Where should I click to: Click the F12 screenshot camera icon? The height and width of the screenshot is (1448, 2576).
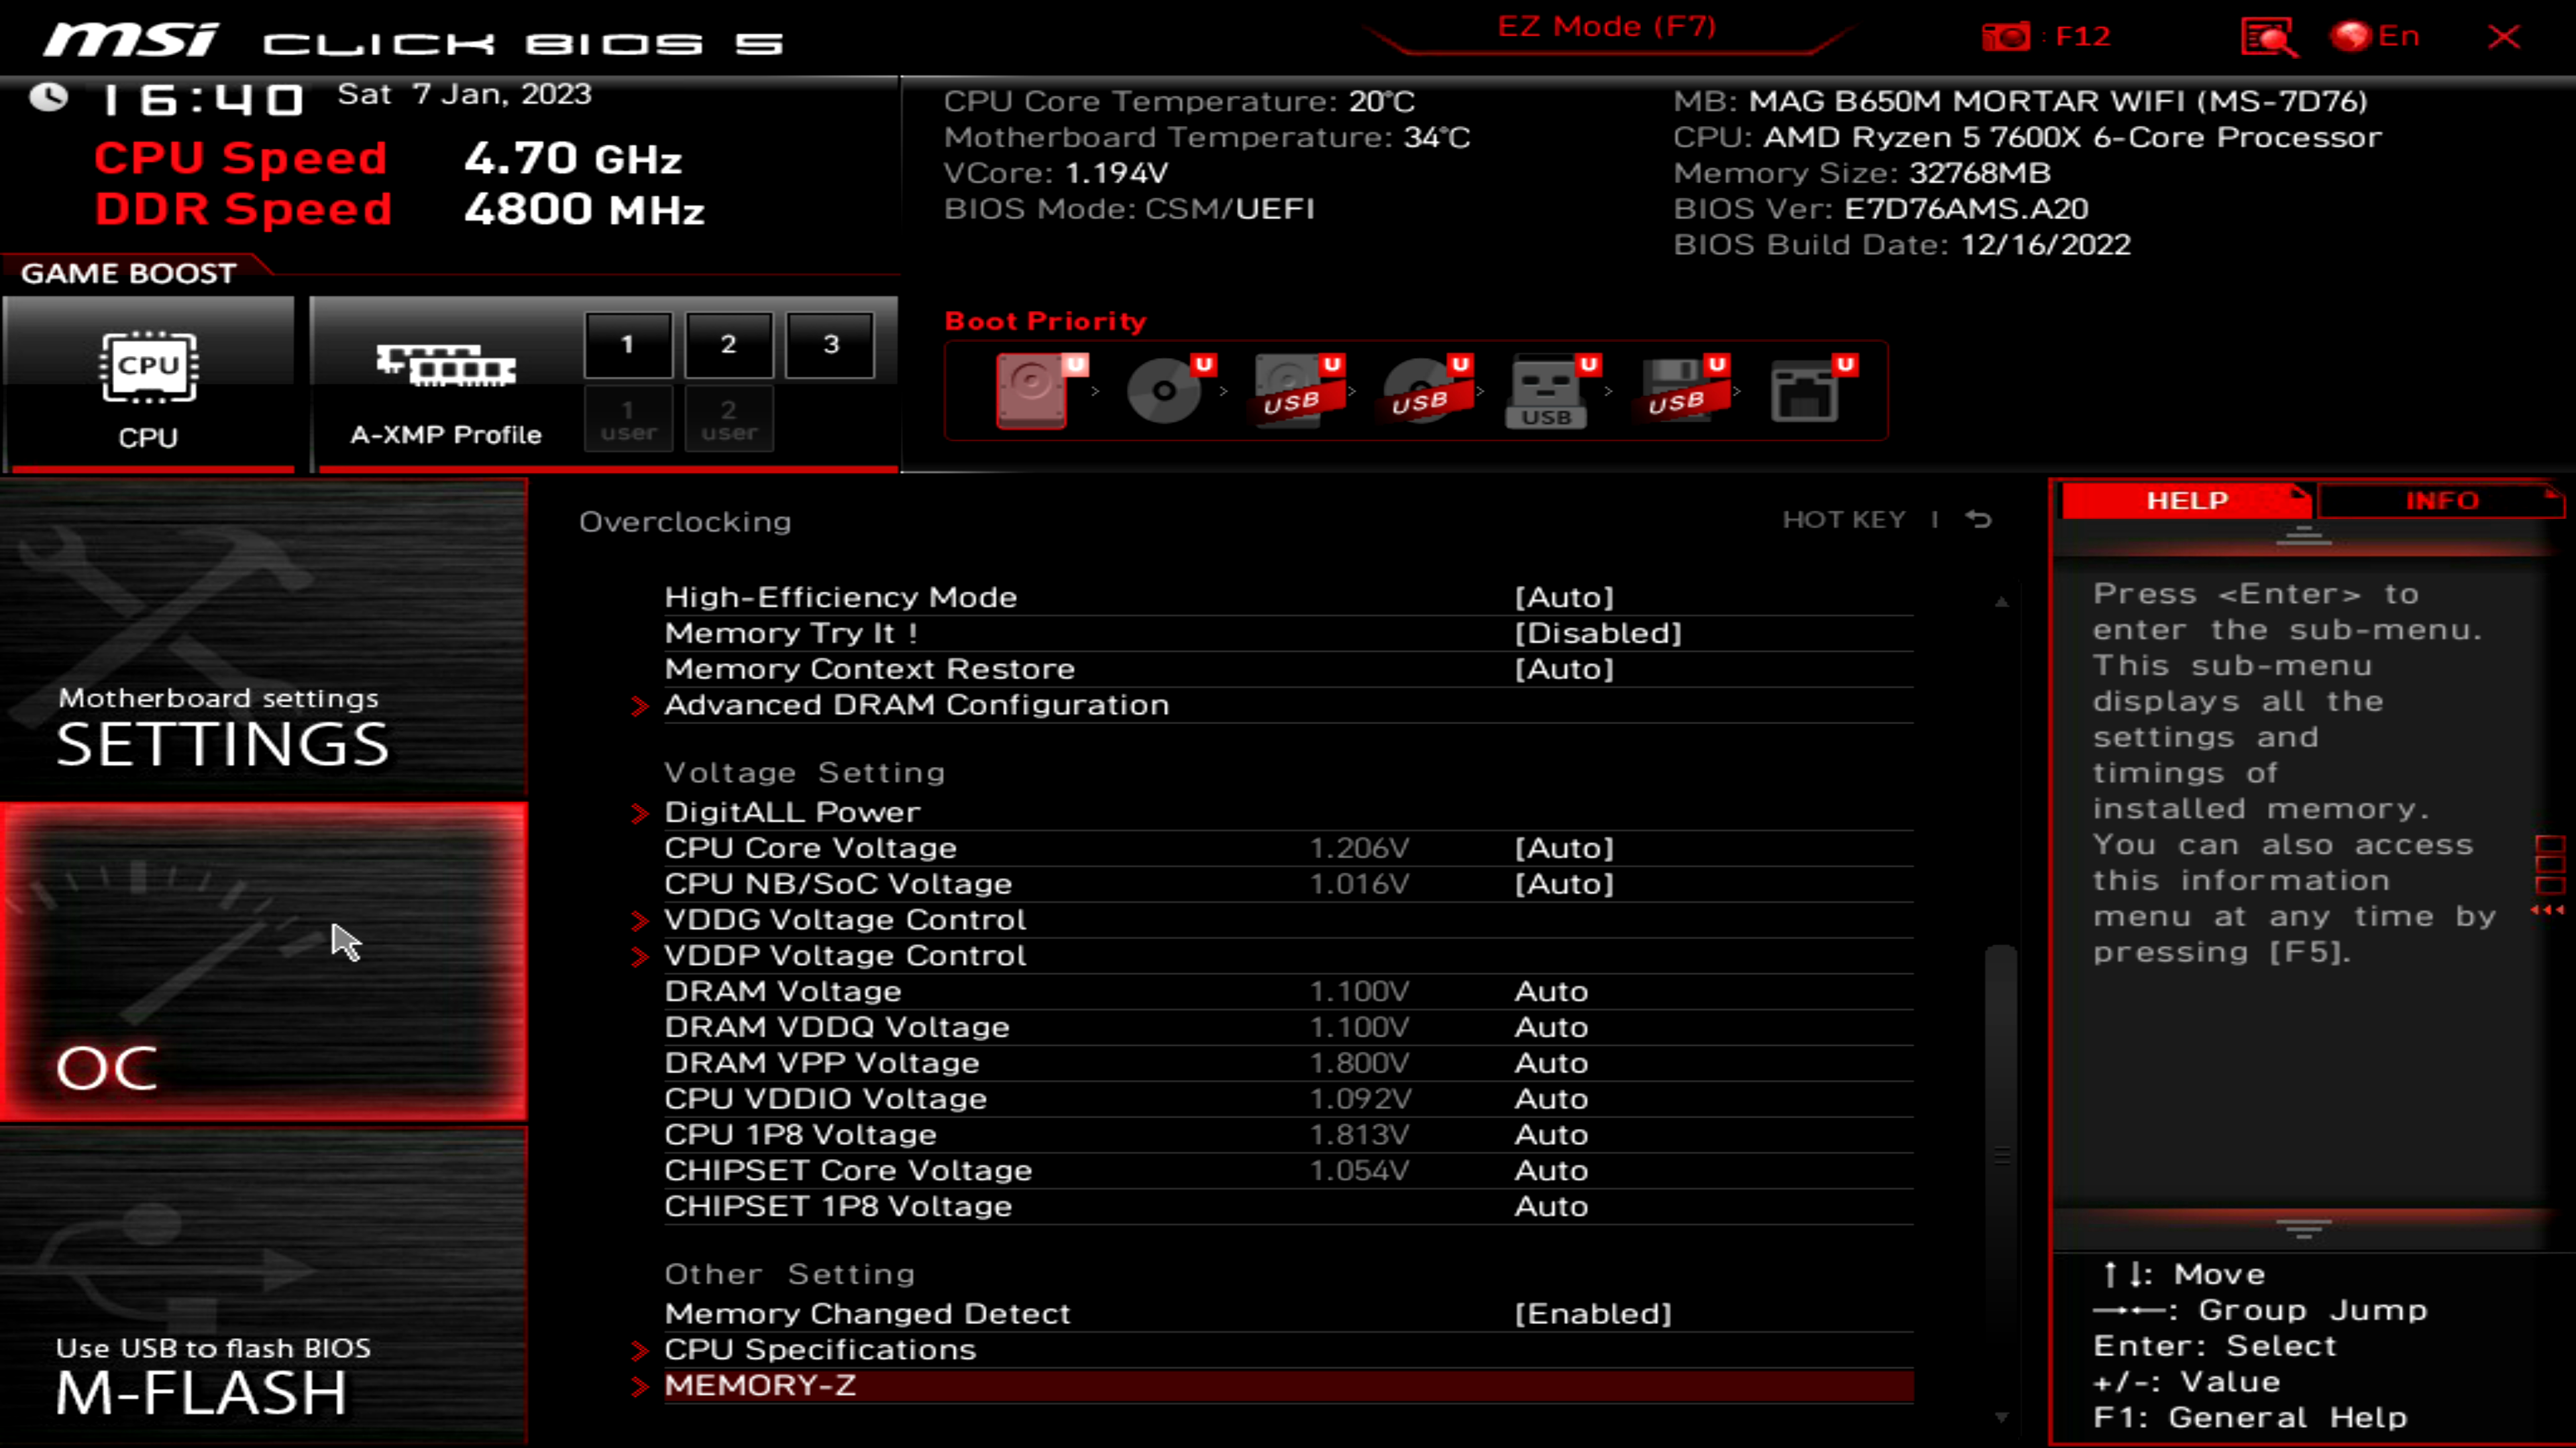click(x=2005, y=37)
